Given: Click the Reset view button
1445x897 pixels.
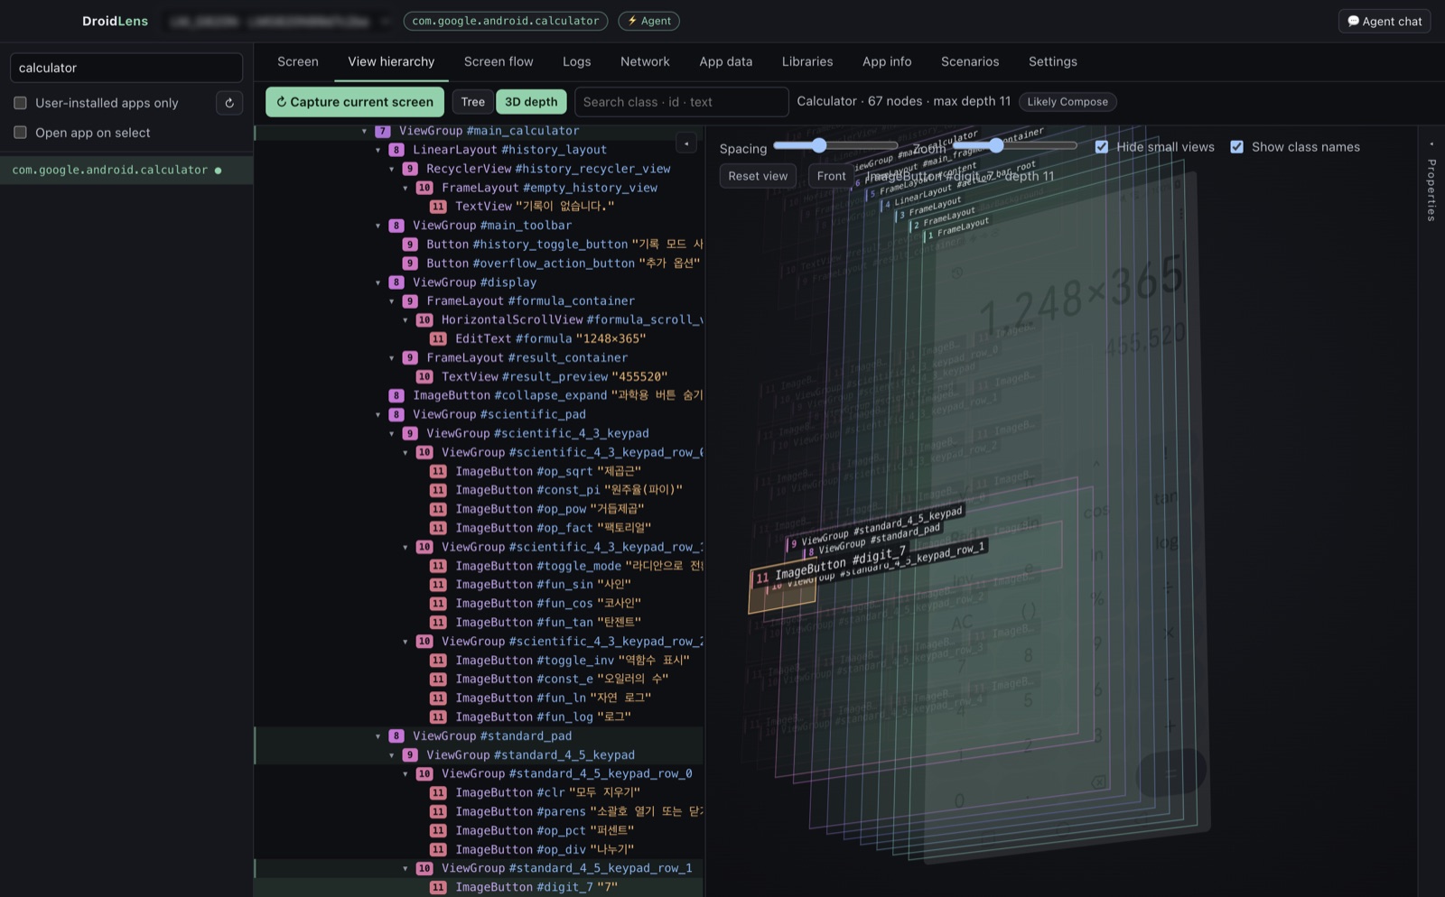Looking at the screenshot, I should pos(758,176).
